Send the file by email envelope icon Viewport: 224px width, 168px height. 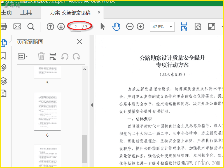coord(17,27)
